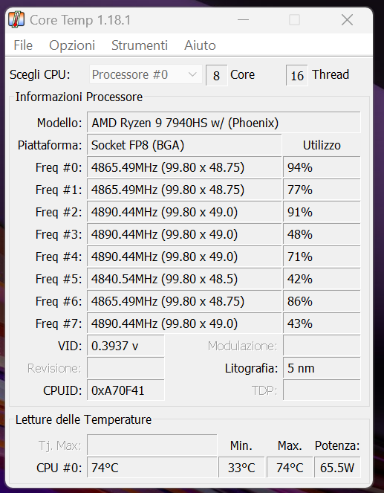Screen dimensions: 384x493
Task: Click the VID 0.3937 v field
Action: coord(126,346)
